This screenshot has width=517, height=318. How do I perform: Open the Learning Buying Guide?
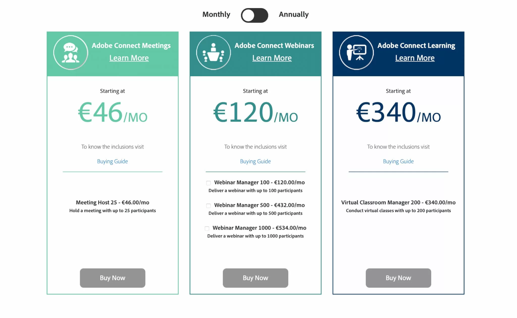(398, 161)
